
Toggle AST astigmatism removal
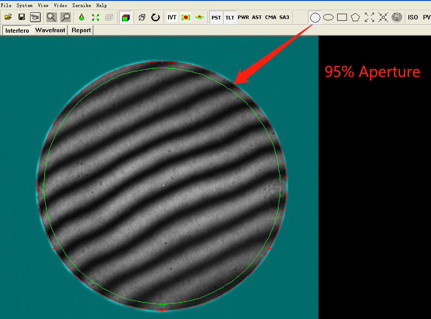coord(257,17)
